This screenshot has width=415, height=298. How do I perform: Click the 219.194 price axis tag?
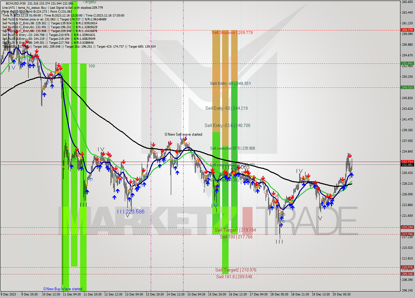pyautogui.click(x=407, y=227)
